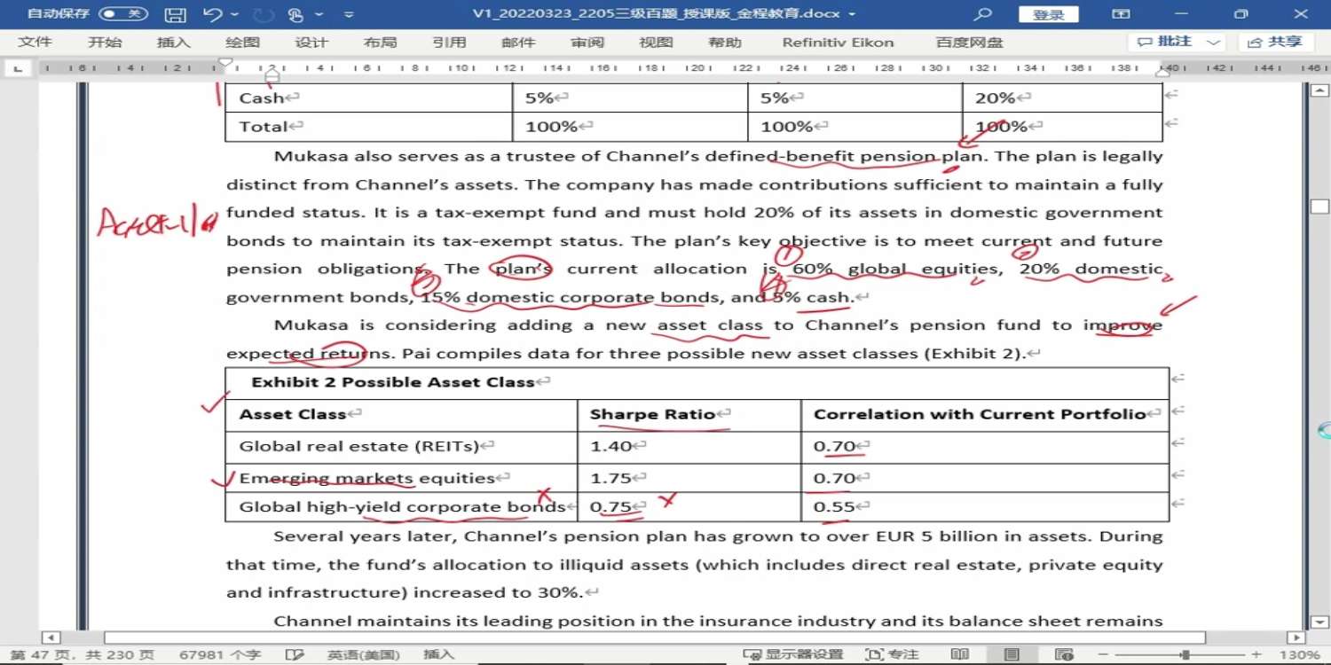1331x665 pixels.
Task: Click the 批注 comments button
Action: 1166,43
